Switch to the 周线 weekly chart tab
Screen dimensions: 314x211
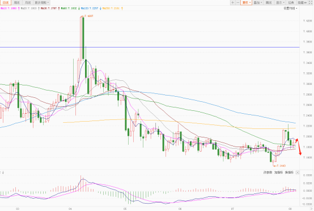[17, 3]
